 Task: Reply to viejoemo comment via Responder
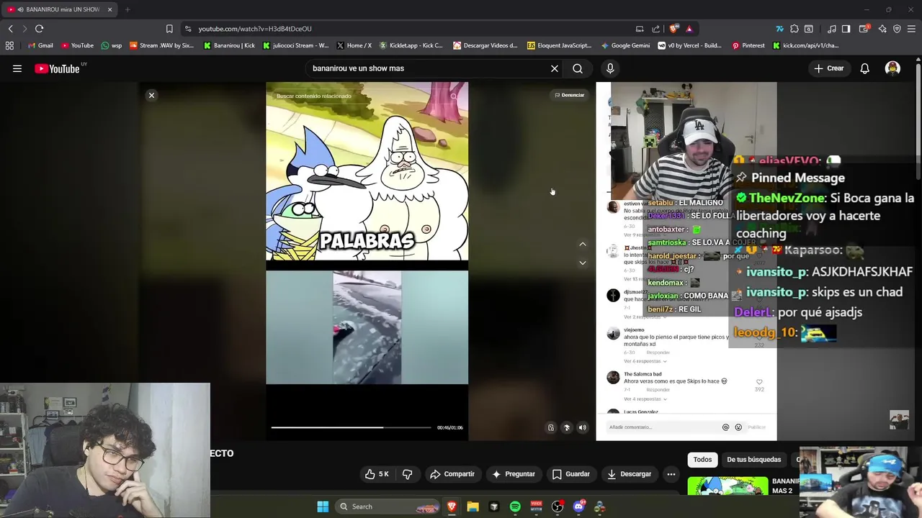click(x=658, y=353)
